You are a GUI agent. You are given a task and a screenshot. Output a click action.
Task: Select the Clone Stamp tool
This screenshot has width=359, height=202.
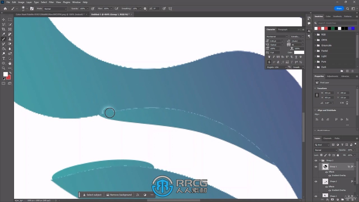(x=10, y=39)
